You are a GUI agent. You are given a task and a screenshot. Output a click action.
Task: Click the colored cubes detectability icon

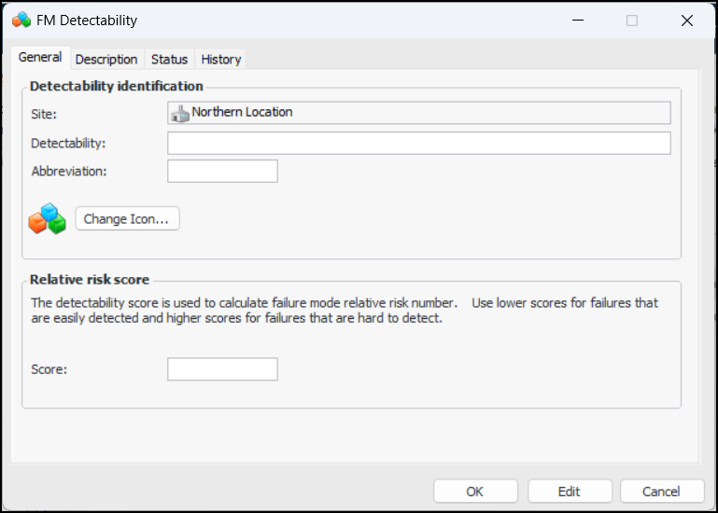47,219
